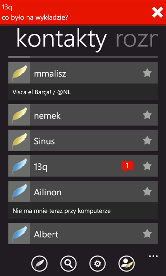Toggle favorite star for Albert
The height and width of the screenshot is (276, 166).
pos(147,234)
